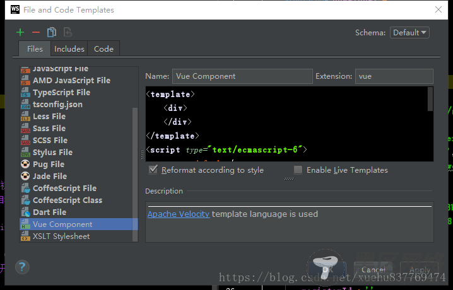Image resolution: width=453 pixels, height=290 pixels.
Task: Add a new template with the green plus
Action: (x=20, y=32)
